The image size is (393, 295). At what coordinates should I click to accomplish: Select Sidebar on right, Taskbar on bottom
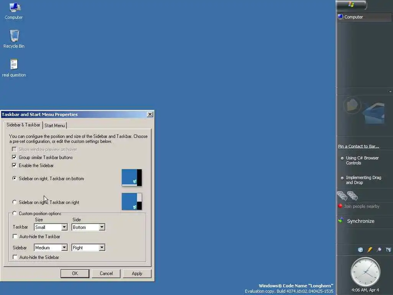(x=14, y=178)
